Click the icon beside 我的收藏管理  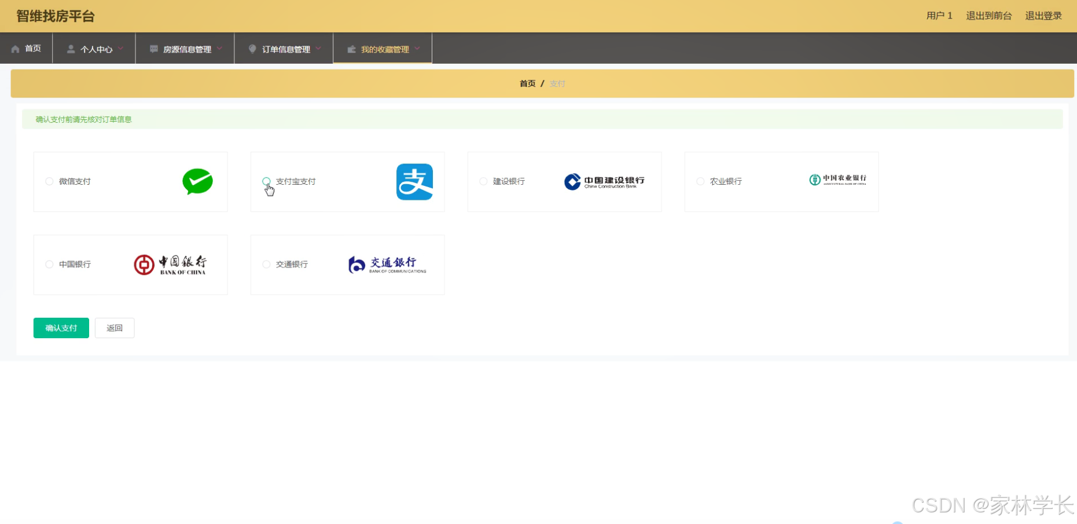click(x=351, y=49)
